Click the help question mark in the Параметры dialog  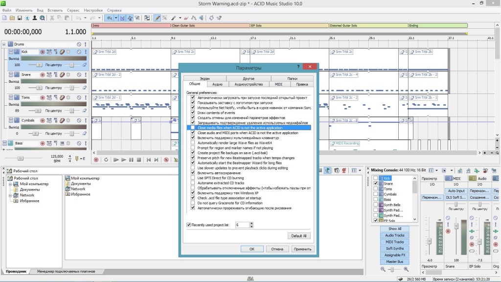pyautogui.click(x=298, y=67)
